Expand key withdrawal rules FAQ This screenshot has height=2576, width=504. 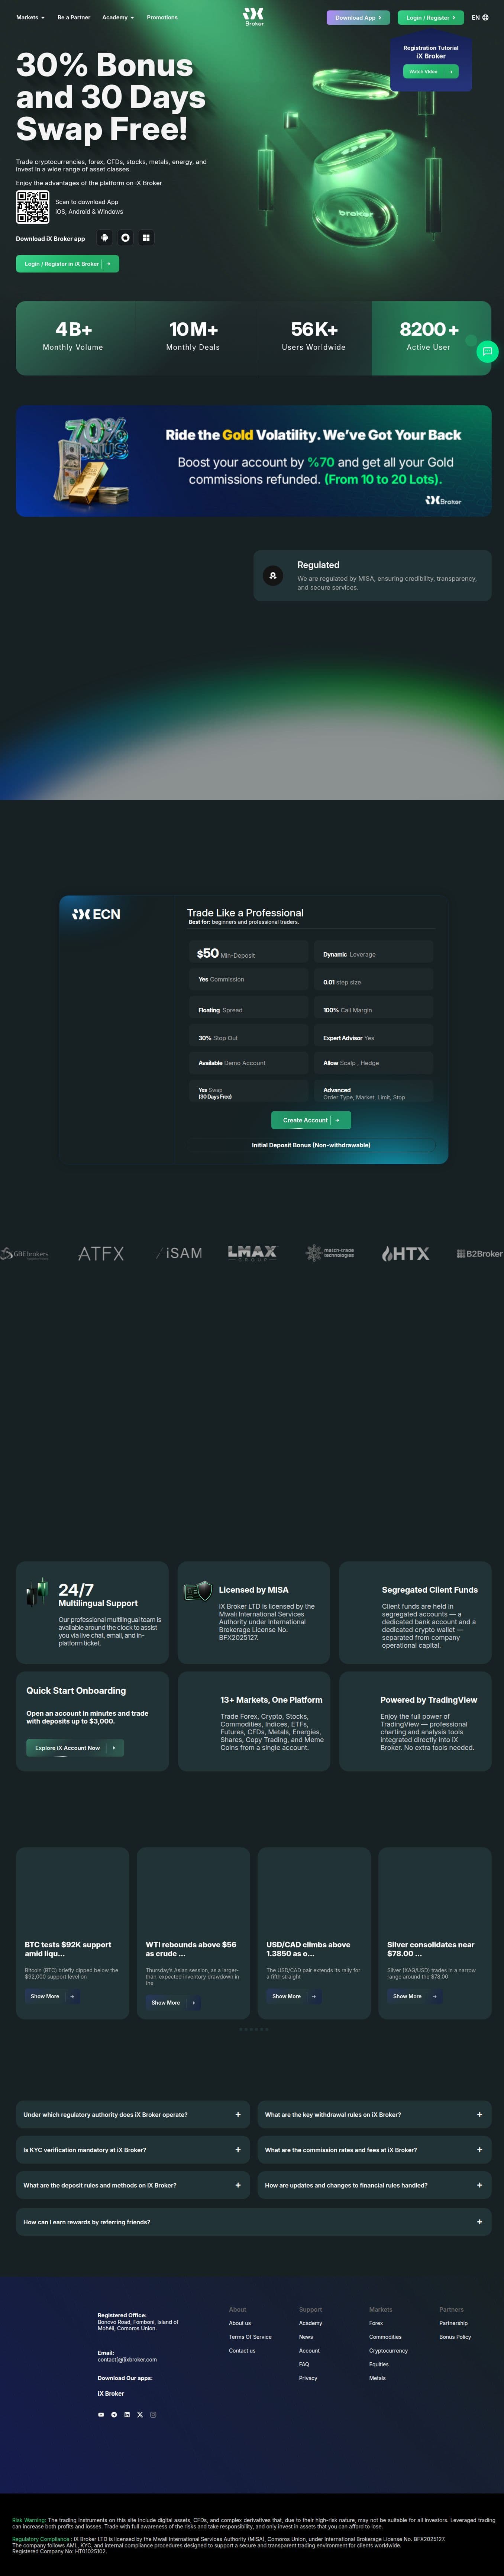(x=374, y=2115)
